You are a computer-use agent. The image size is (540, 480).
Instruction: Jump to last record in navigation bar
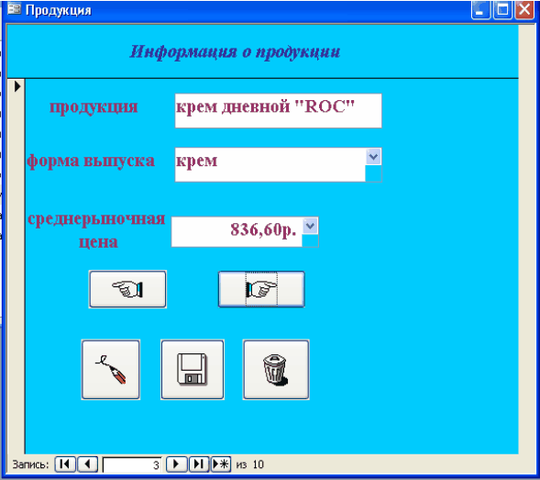point(199,464)
